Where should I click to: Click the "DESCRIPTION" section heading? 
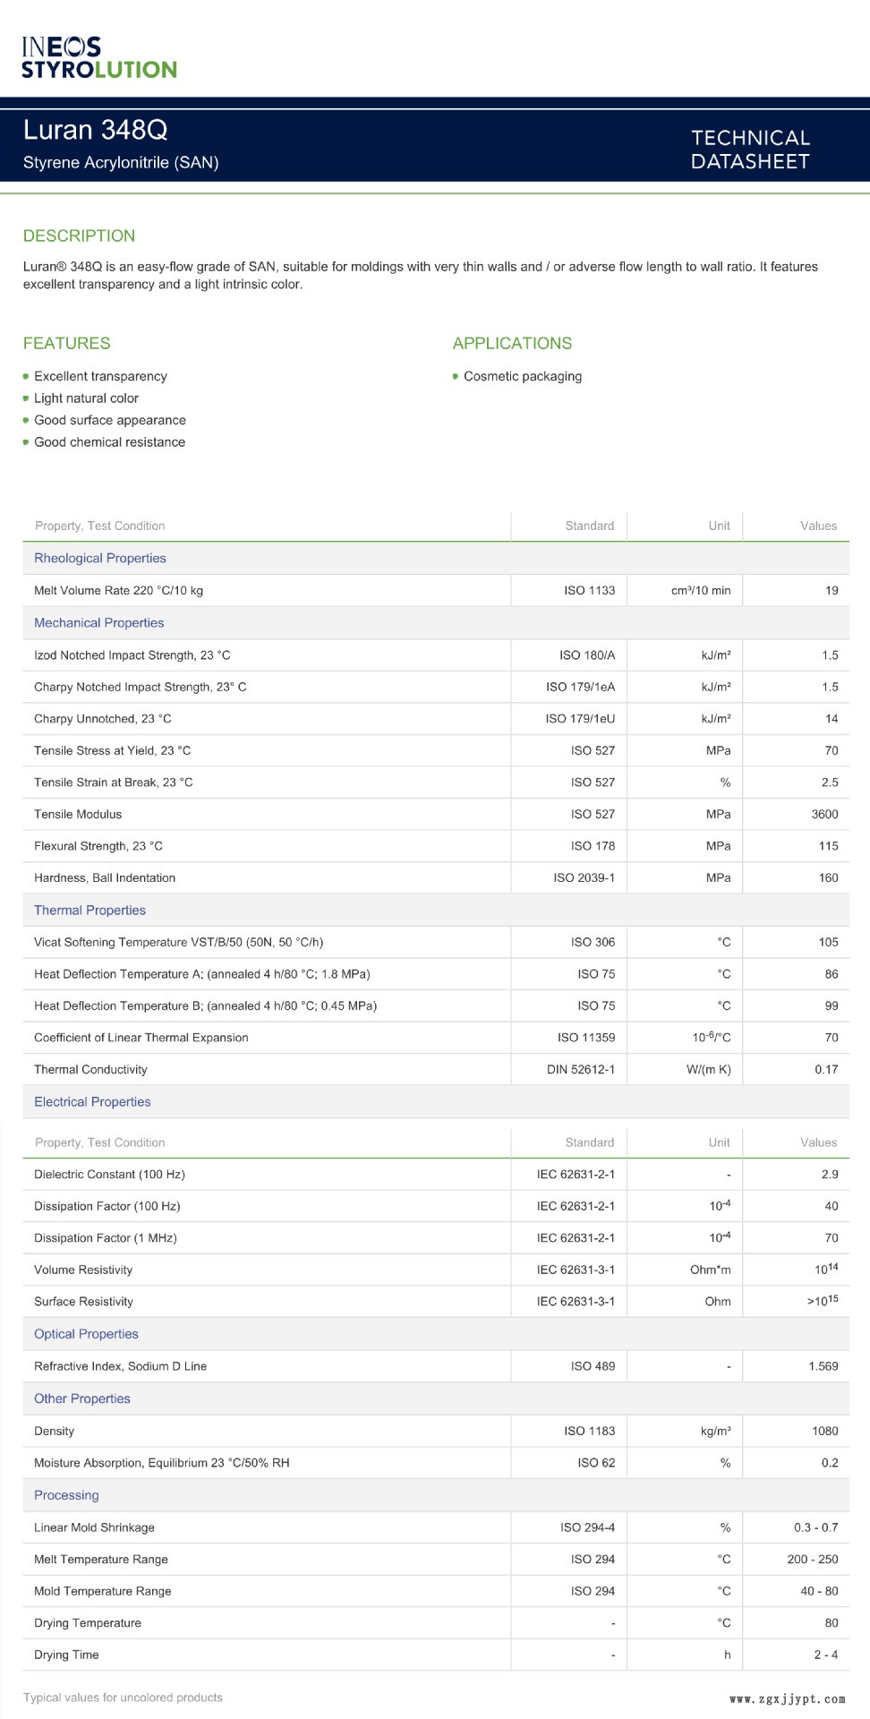coord(79,235)
